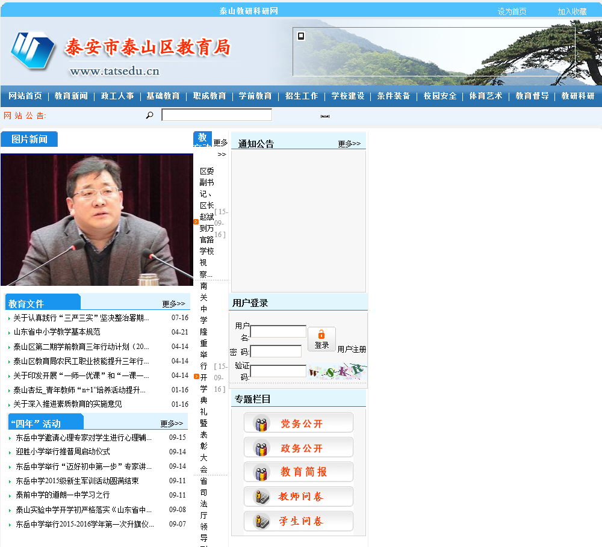Open 条件装备 menu item
The image size is (602, 547).
coord(394,96)
